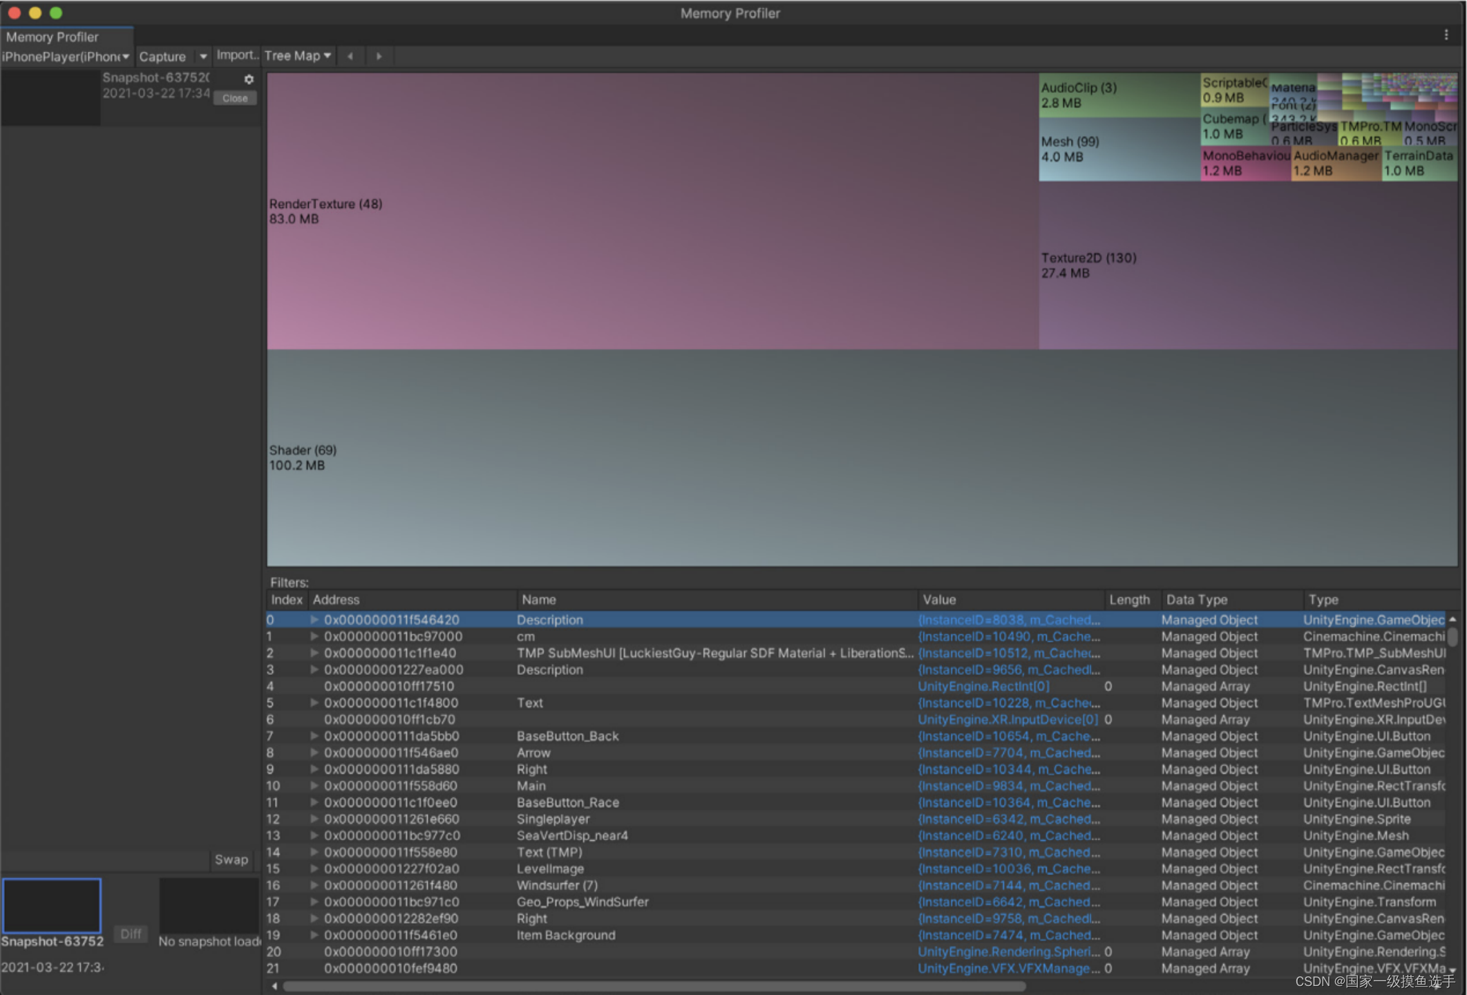1467x995 pixels.
Task: Open the Tree Map view dropdown
Action: click(298, 56)
